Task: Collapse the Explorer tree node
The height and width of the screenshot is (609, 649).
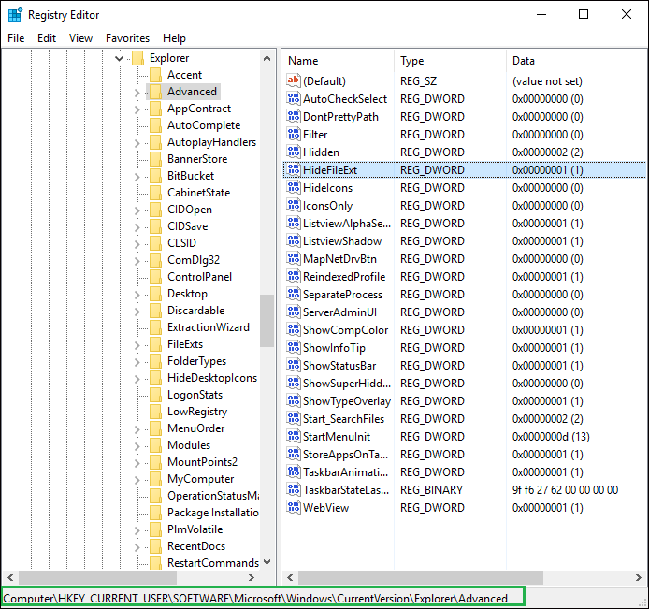Action: (119, 58)
